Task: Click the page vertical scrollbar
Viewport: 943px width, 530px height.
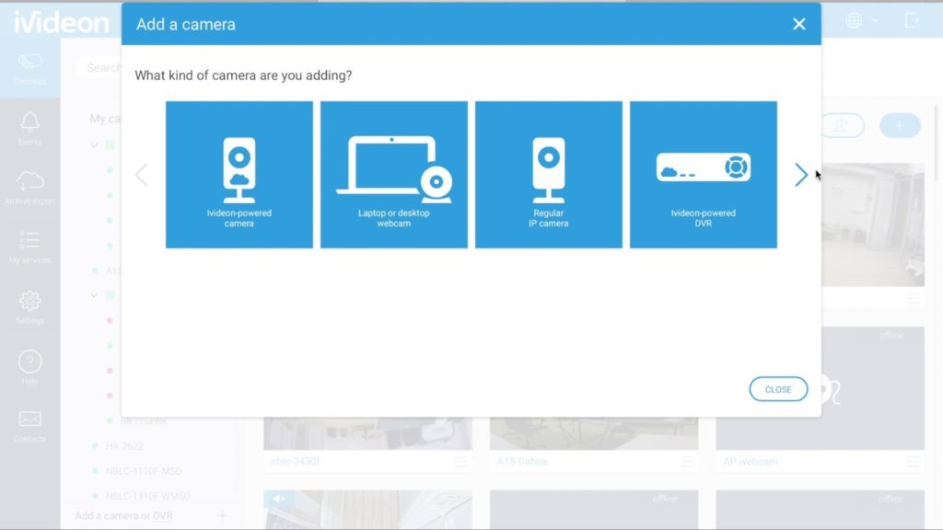Action: click(936, 143)
